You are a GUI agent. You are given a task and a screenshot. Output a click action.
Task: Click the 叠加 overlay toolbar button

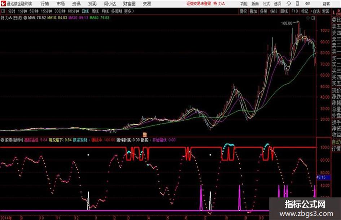click(x=253, y=11)
